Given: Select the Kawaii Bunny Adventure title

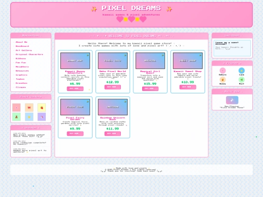Looking at the screenshot, I should point(75,72).
